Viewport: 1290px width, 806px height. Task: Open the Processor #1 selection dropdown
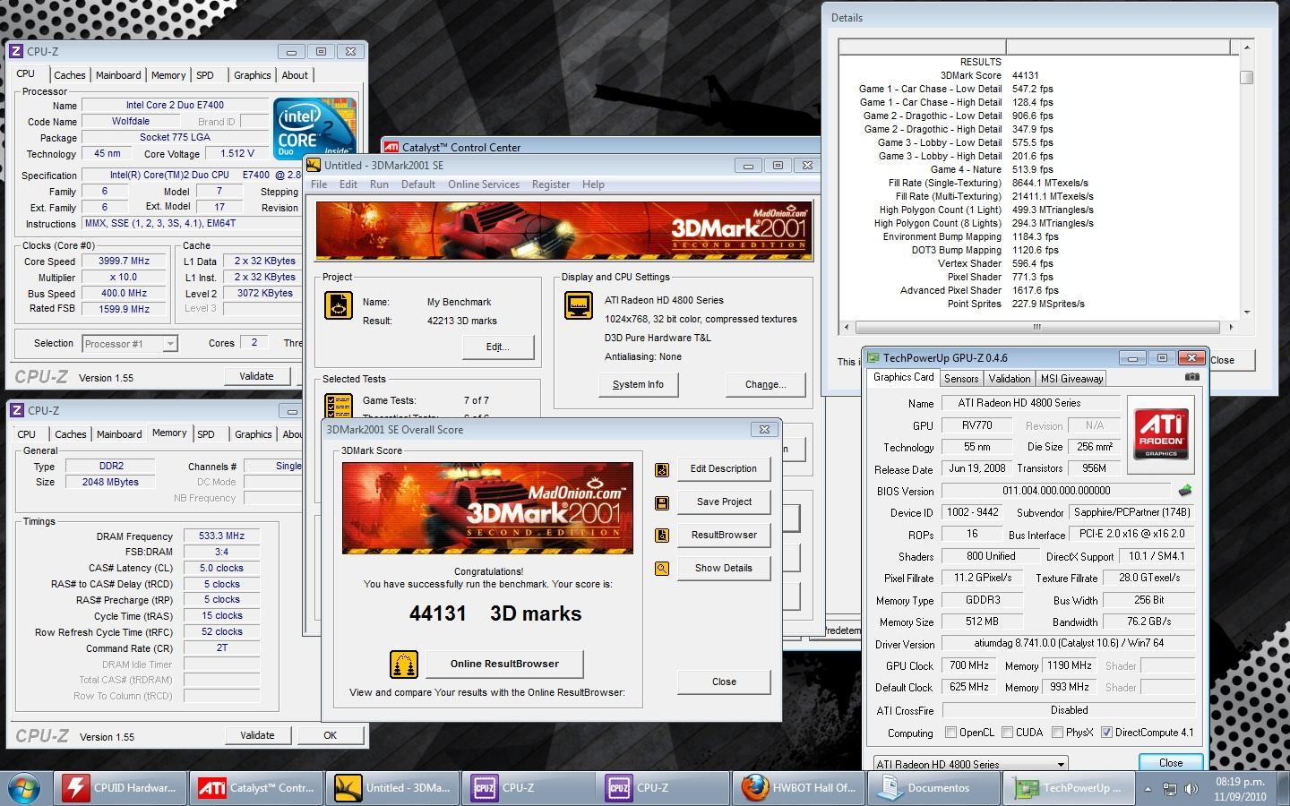click(169, 344)
